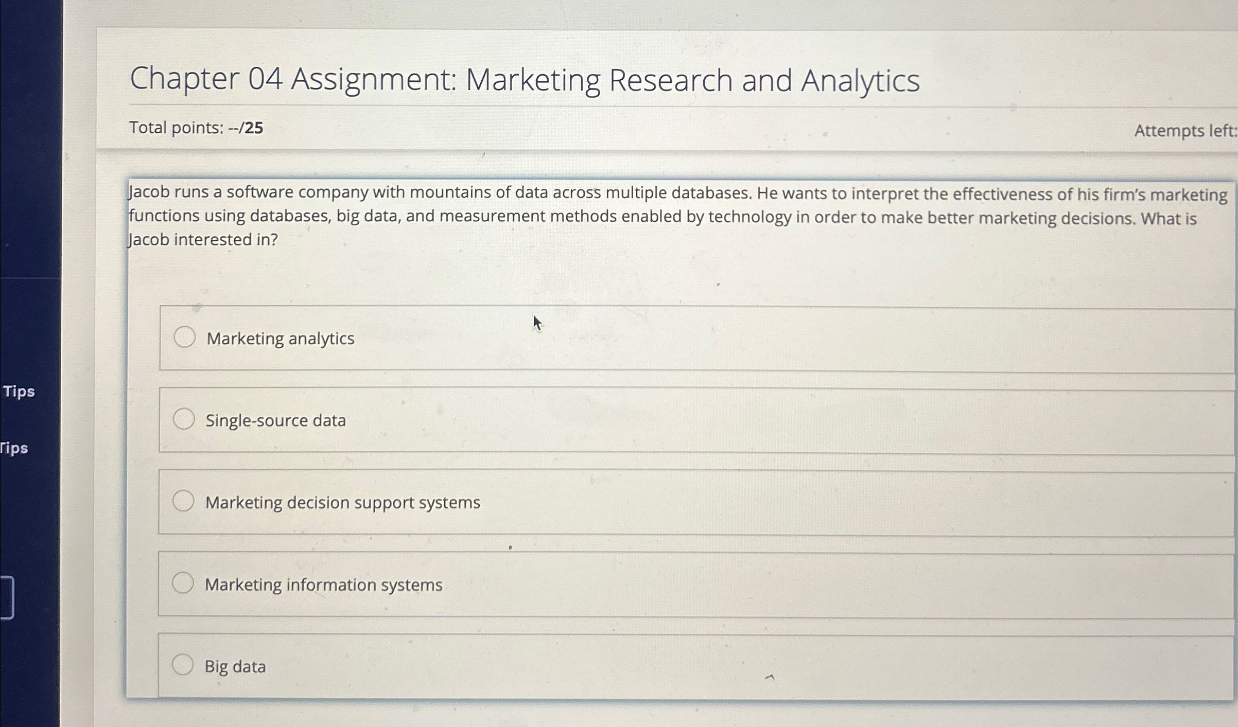Select the Marketing decision support systems option
The width and height of the screenshot is (1238, 727).
click(184, 500)
